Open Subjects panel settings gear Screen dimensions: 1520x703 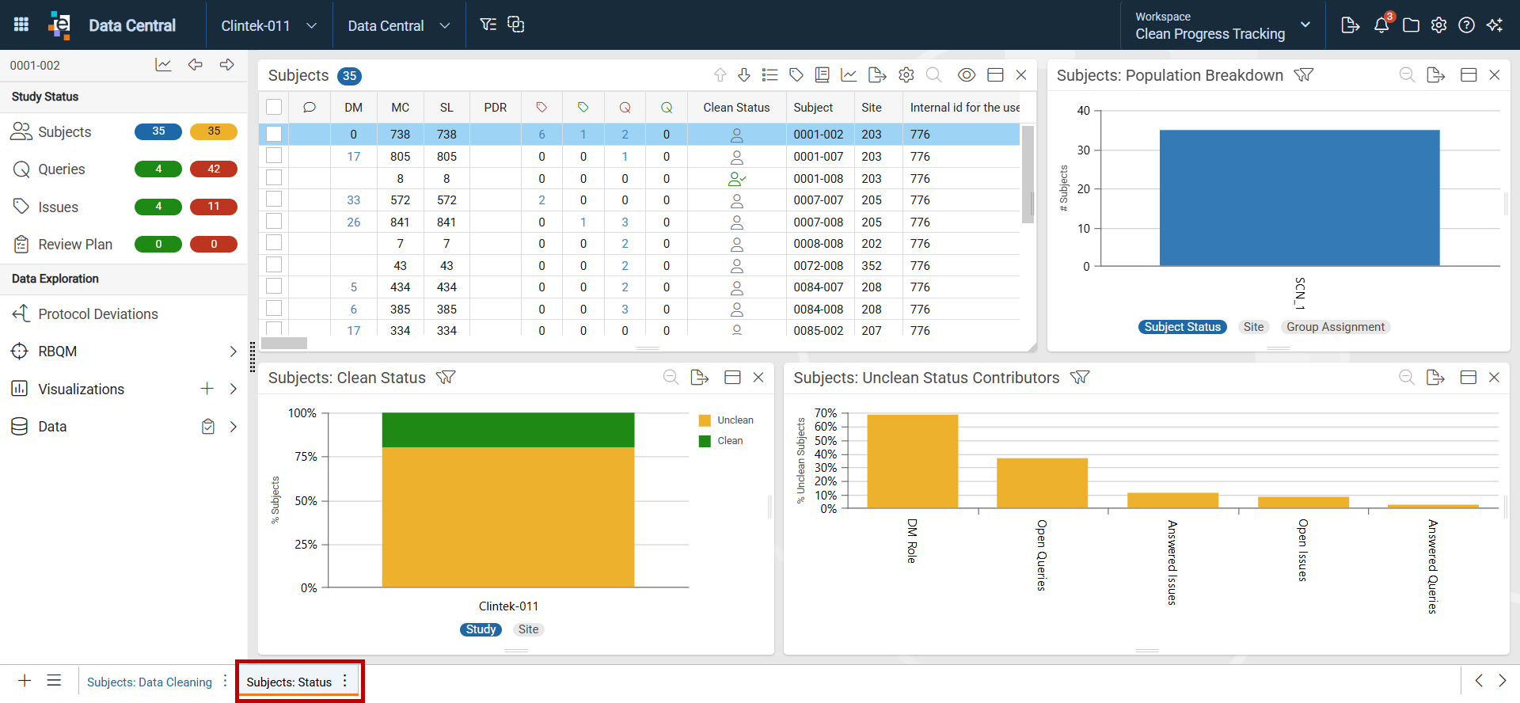click(906, 74)
